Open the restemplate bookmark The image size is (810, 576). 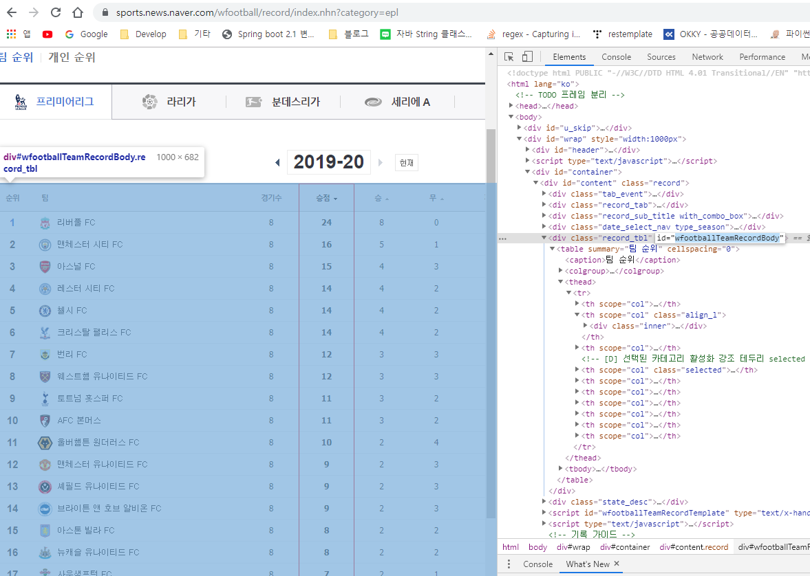[623, 34]
